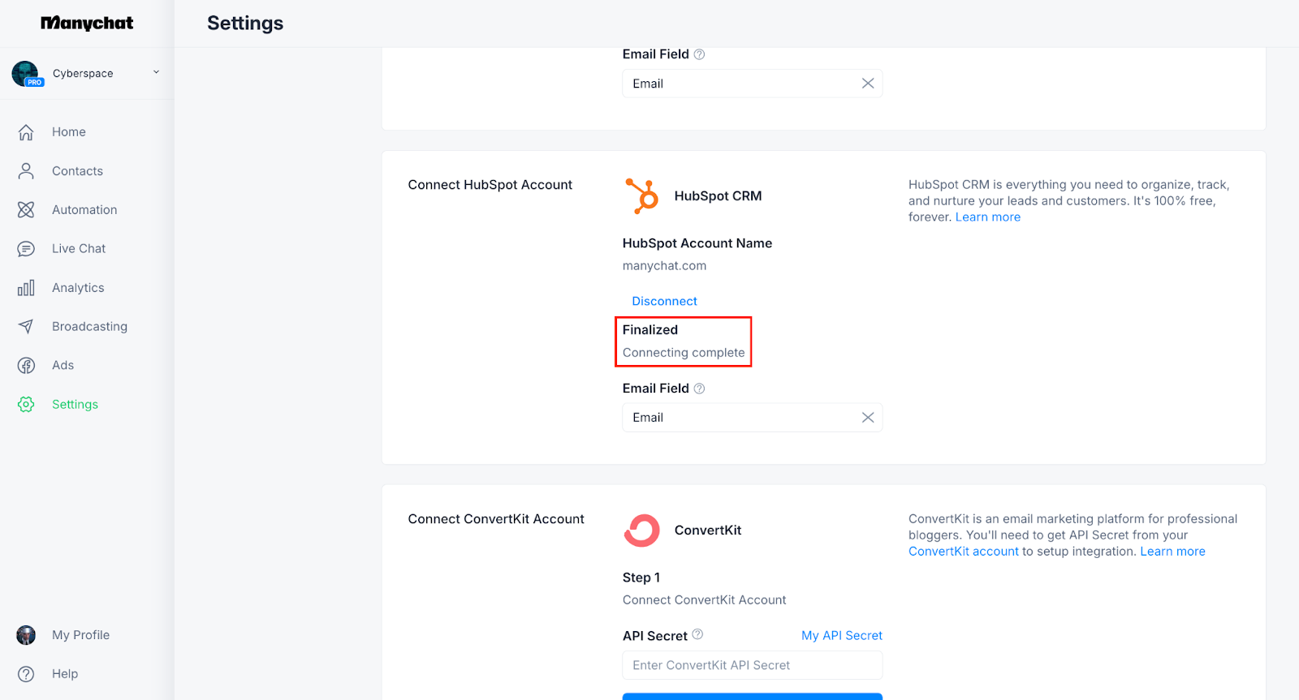Select Settings in the sidebar
Image resolution: width=1299 pixels, height=700 pixels.
pyautogui.click(x=75, y=405)
